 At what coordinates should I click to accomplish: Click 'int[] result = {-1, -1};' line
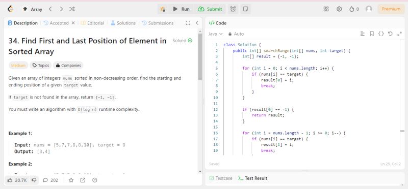point(270,56)
